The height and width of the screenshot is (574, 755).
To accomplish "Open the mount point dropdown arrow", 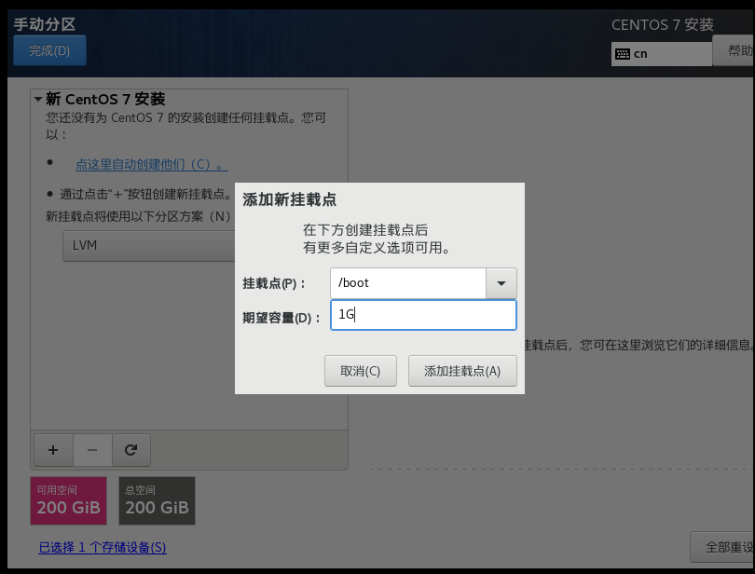I will pos(501,283).
